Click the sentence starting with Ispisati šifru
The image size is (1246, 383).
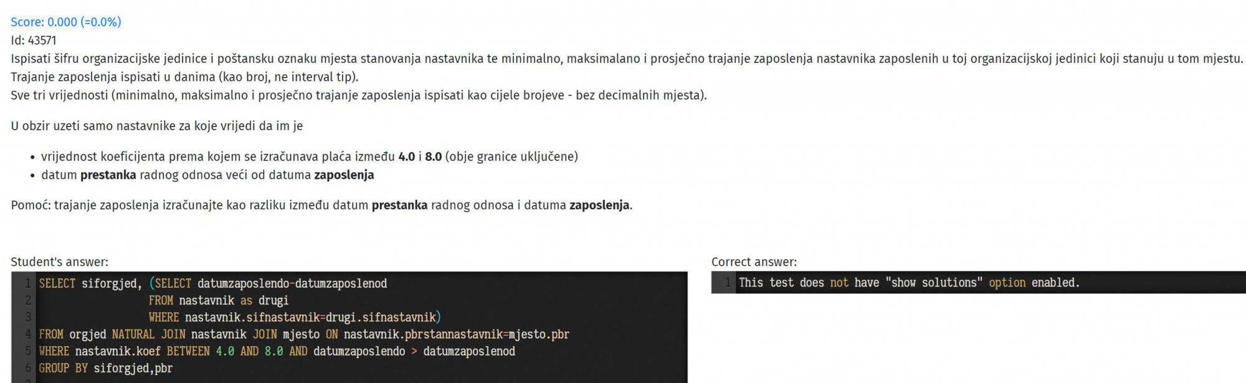627,59
